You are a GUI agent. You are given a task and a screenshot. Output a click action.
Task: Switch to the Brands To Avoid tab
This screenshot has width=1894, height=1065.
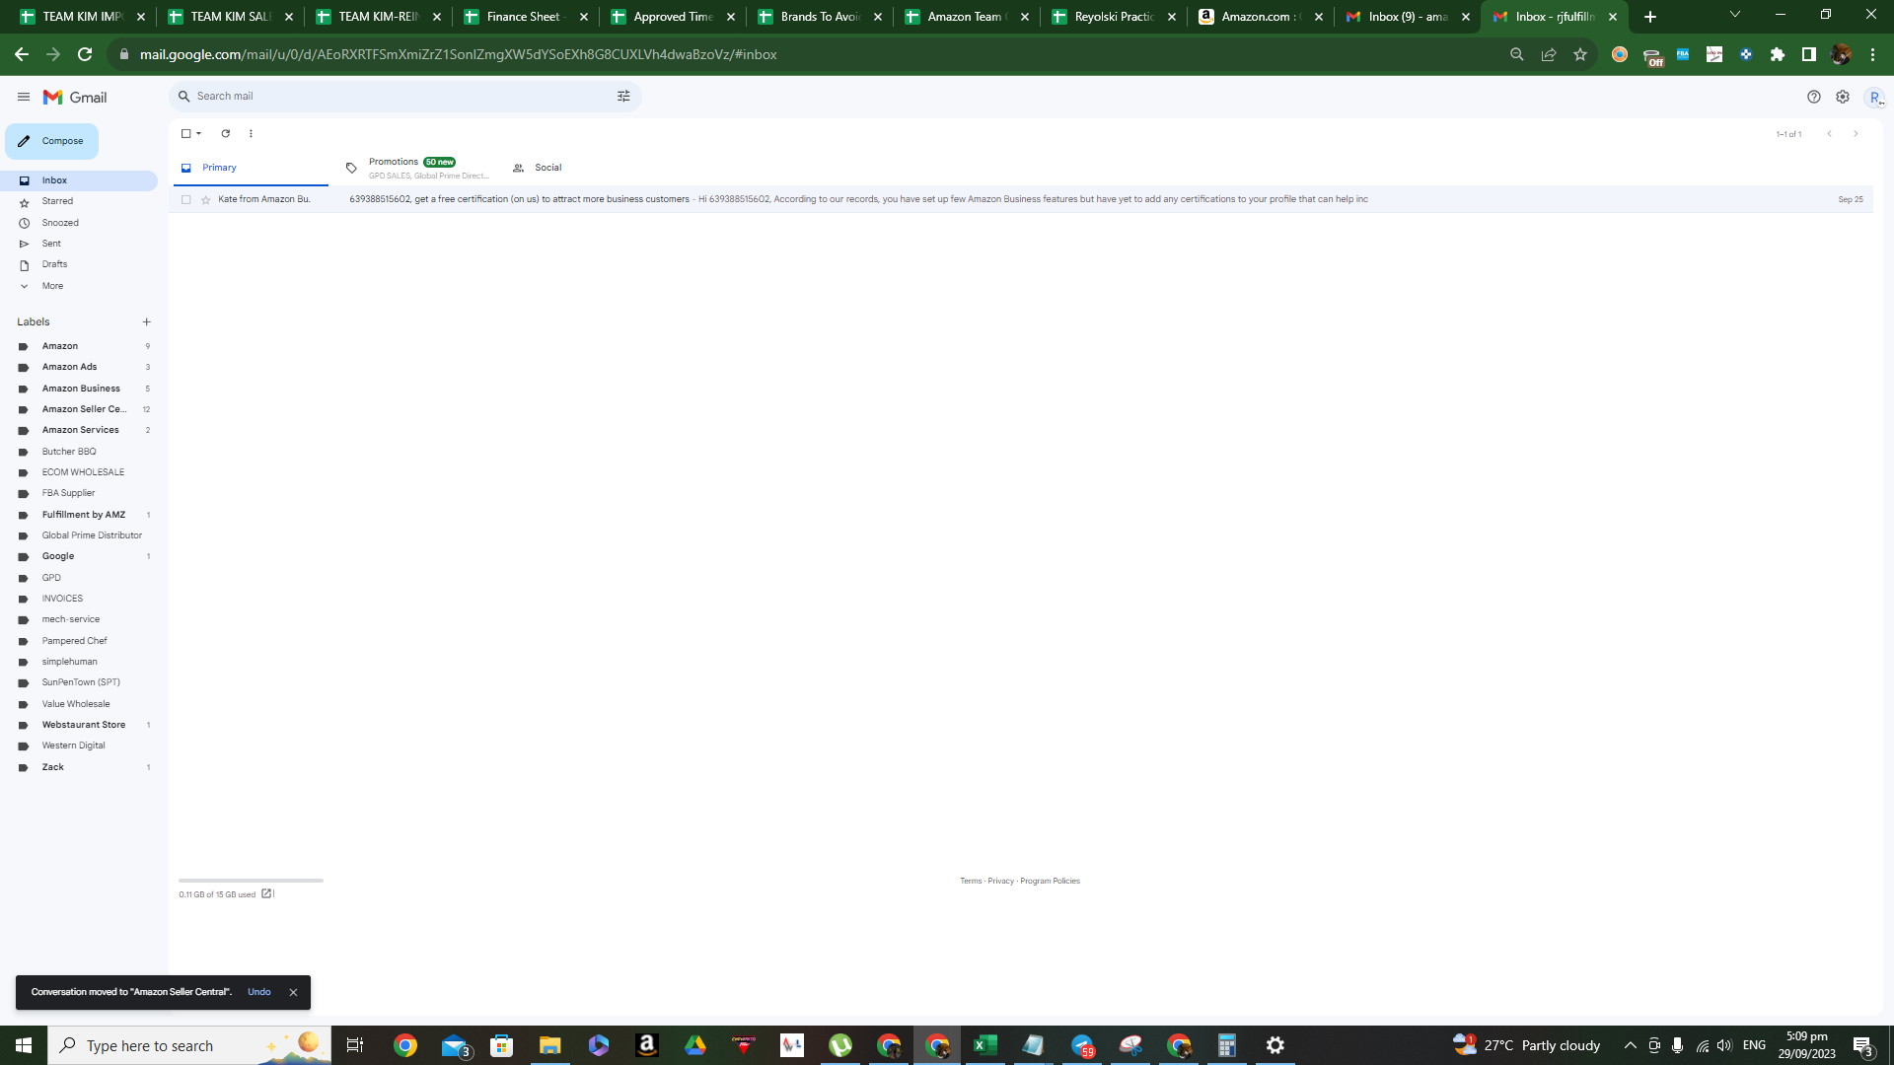[x=820, y=17]
